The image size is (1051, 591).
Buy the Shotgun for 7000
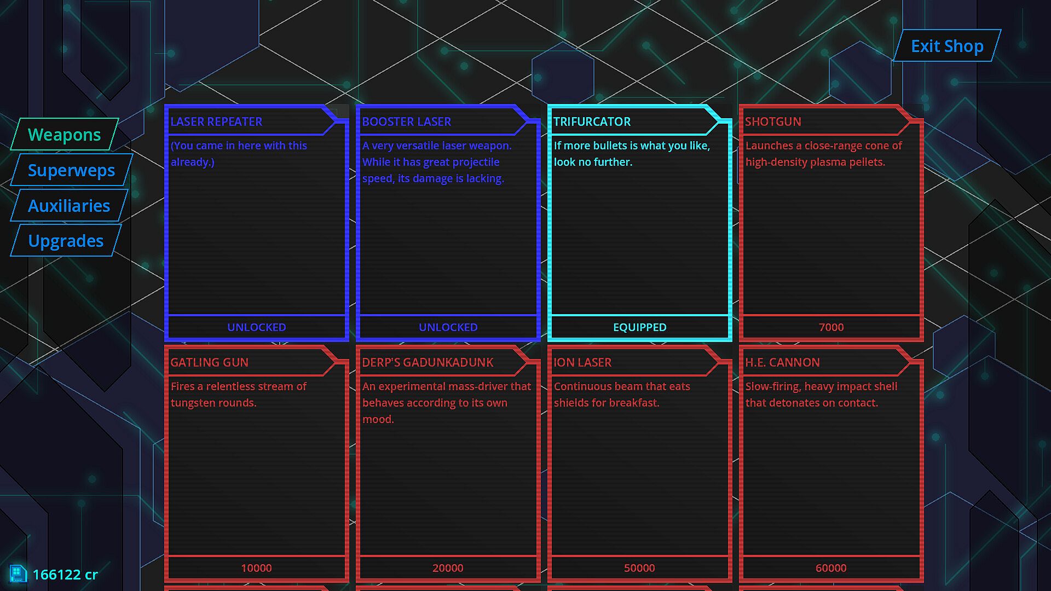(x=831, y=327)
